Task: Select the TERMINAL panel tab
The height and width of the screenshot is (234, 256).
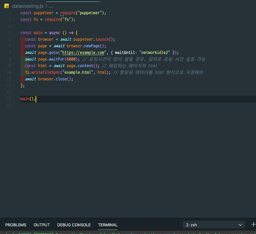Action: (x=108, y=225)
